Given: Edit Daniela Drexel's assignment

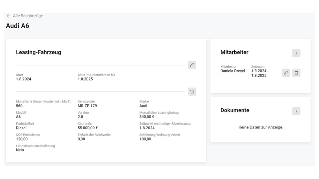Looking at the screenshot, I should [286, 73].
